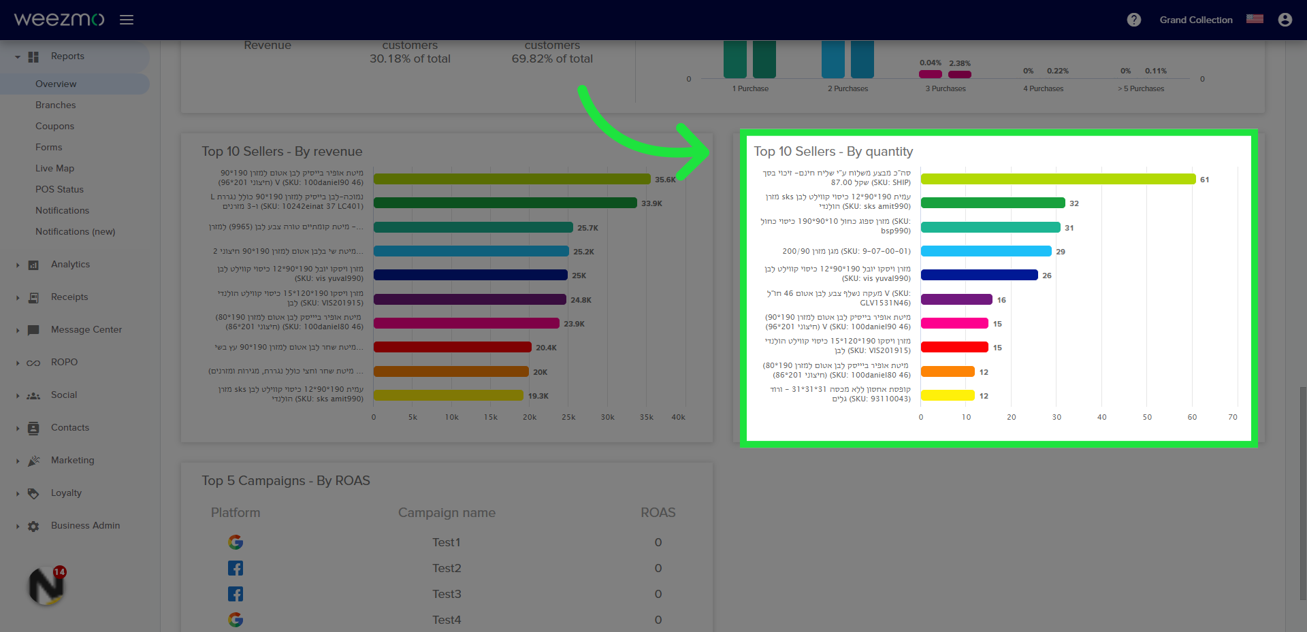This screenshot has width=1307, height=632.
Task: Click the 1 Purchase bar group
Action: 749,59
